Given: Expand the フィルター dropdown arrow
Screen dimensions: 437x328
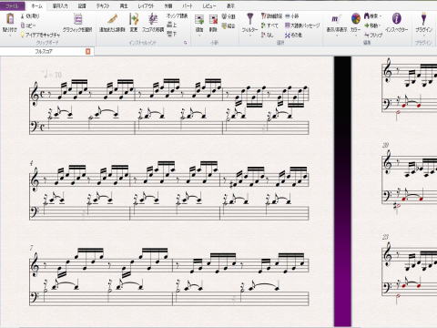Looking at the screenshot, I should point(250,36).
